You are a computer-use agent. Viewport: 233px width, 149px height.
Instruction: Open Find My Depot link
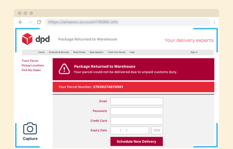31,70
